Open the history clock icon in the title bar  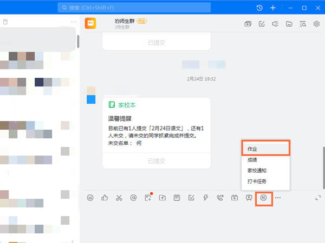pyautogui.click(x=259, y=8)
